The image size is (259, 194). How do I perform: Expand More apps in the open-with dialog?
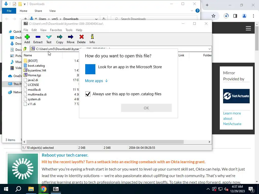(x=96, y=81)
